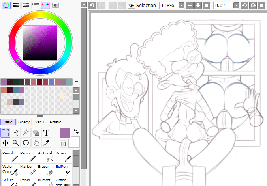Choose the Eraser tool
This screenshot has width=267, height=186.
coord(46,170)
